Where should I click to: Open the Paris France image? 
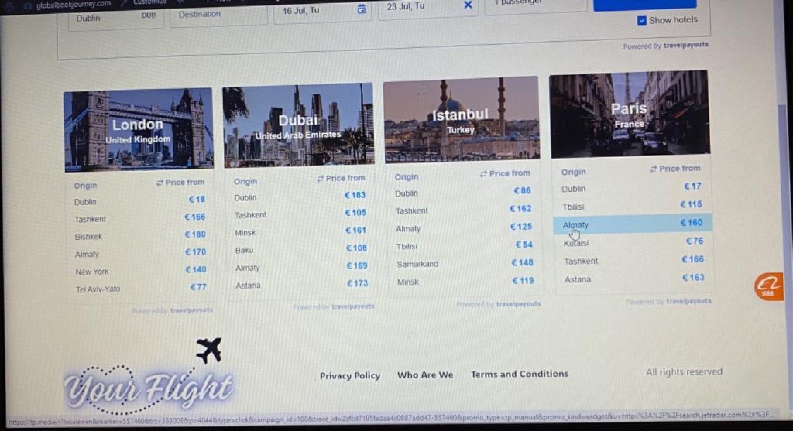630,115
